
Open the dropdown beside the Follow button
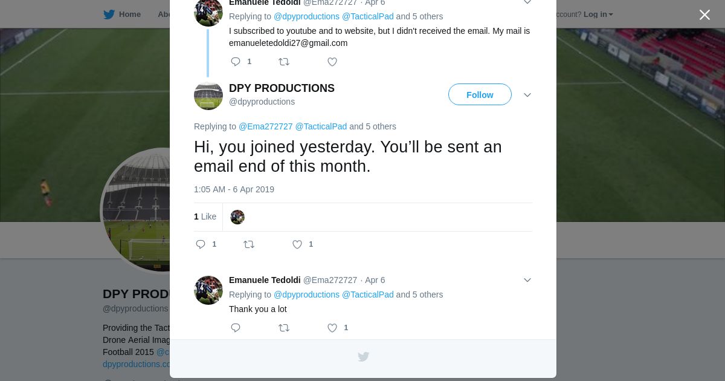coord(527,95)
